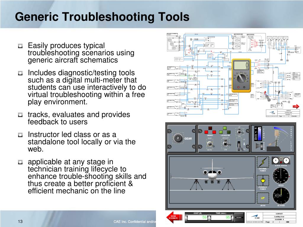Click the right red UNSAFE indicator light
The height and width of the screenshot is (227, 303).
[214, 132]
